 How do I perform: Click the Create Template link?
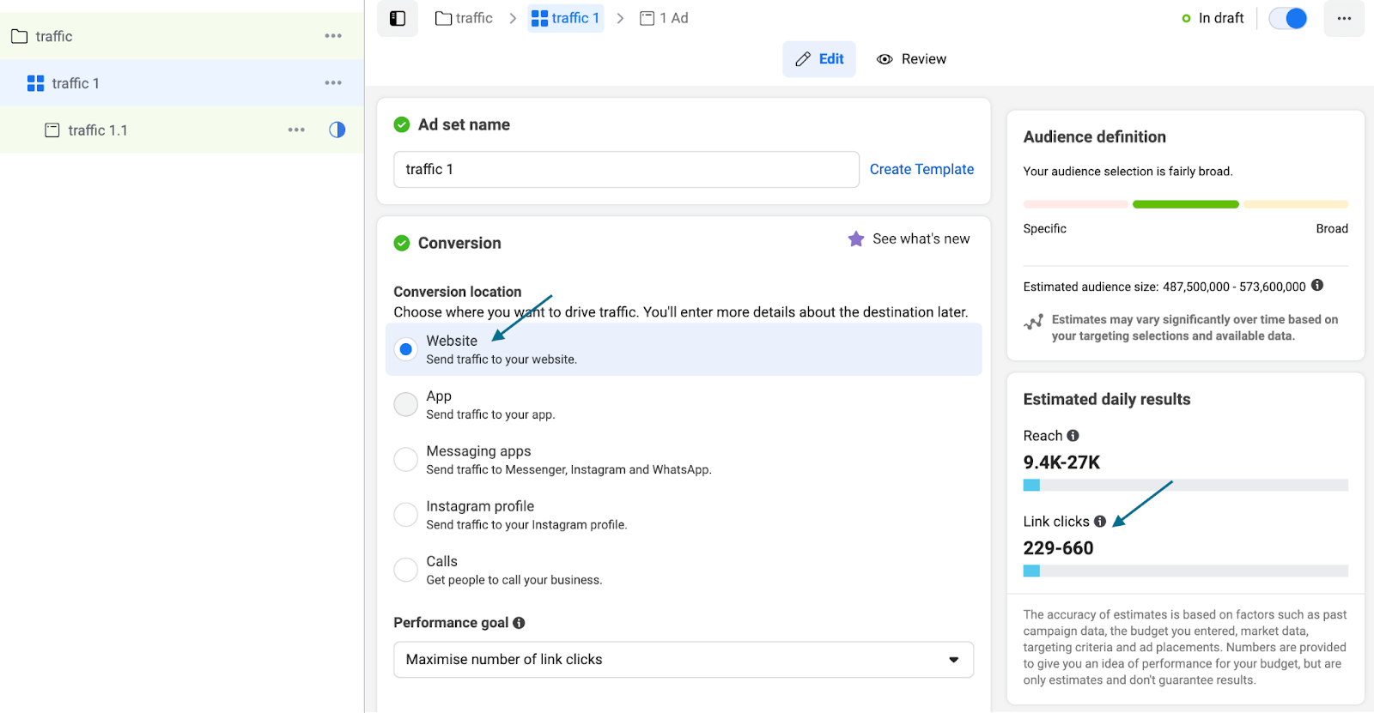coord(921,169)
